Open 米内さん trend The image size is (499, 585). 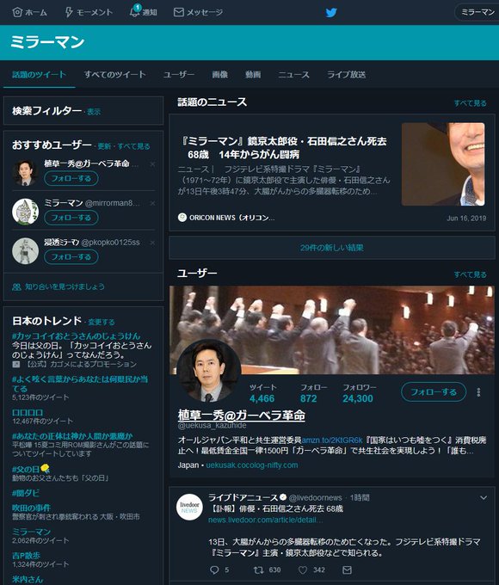pyautogui.click(x=28, y=579)
